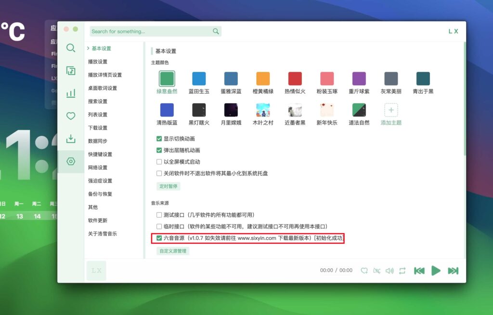Screen dimensions: 493x315
Task: Open the download manager sidebar icon
Action: [71, 138]
